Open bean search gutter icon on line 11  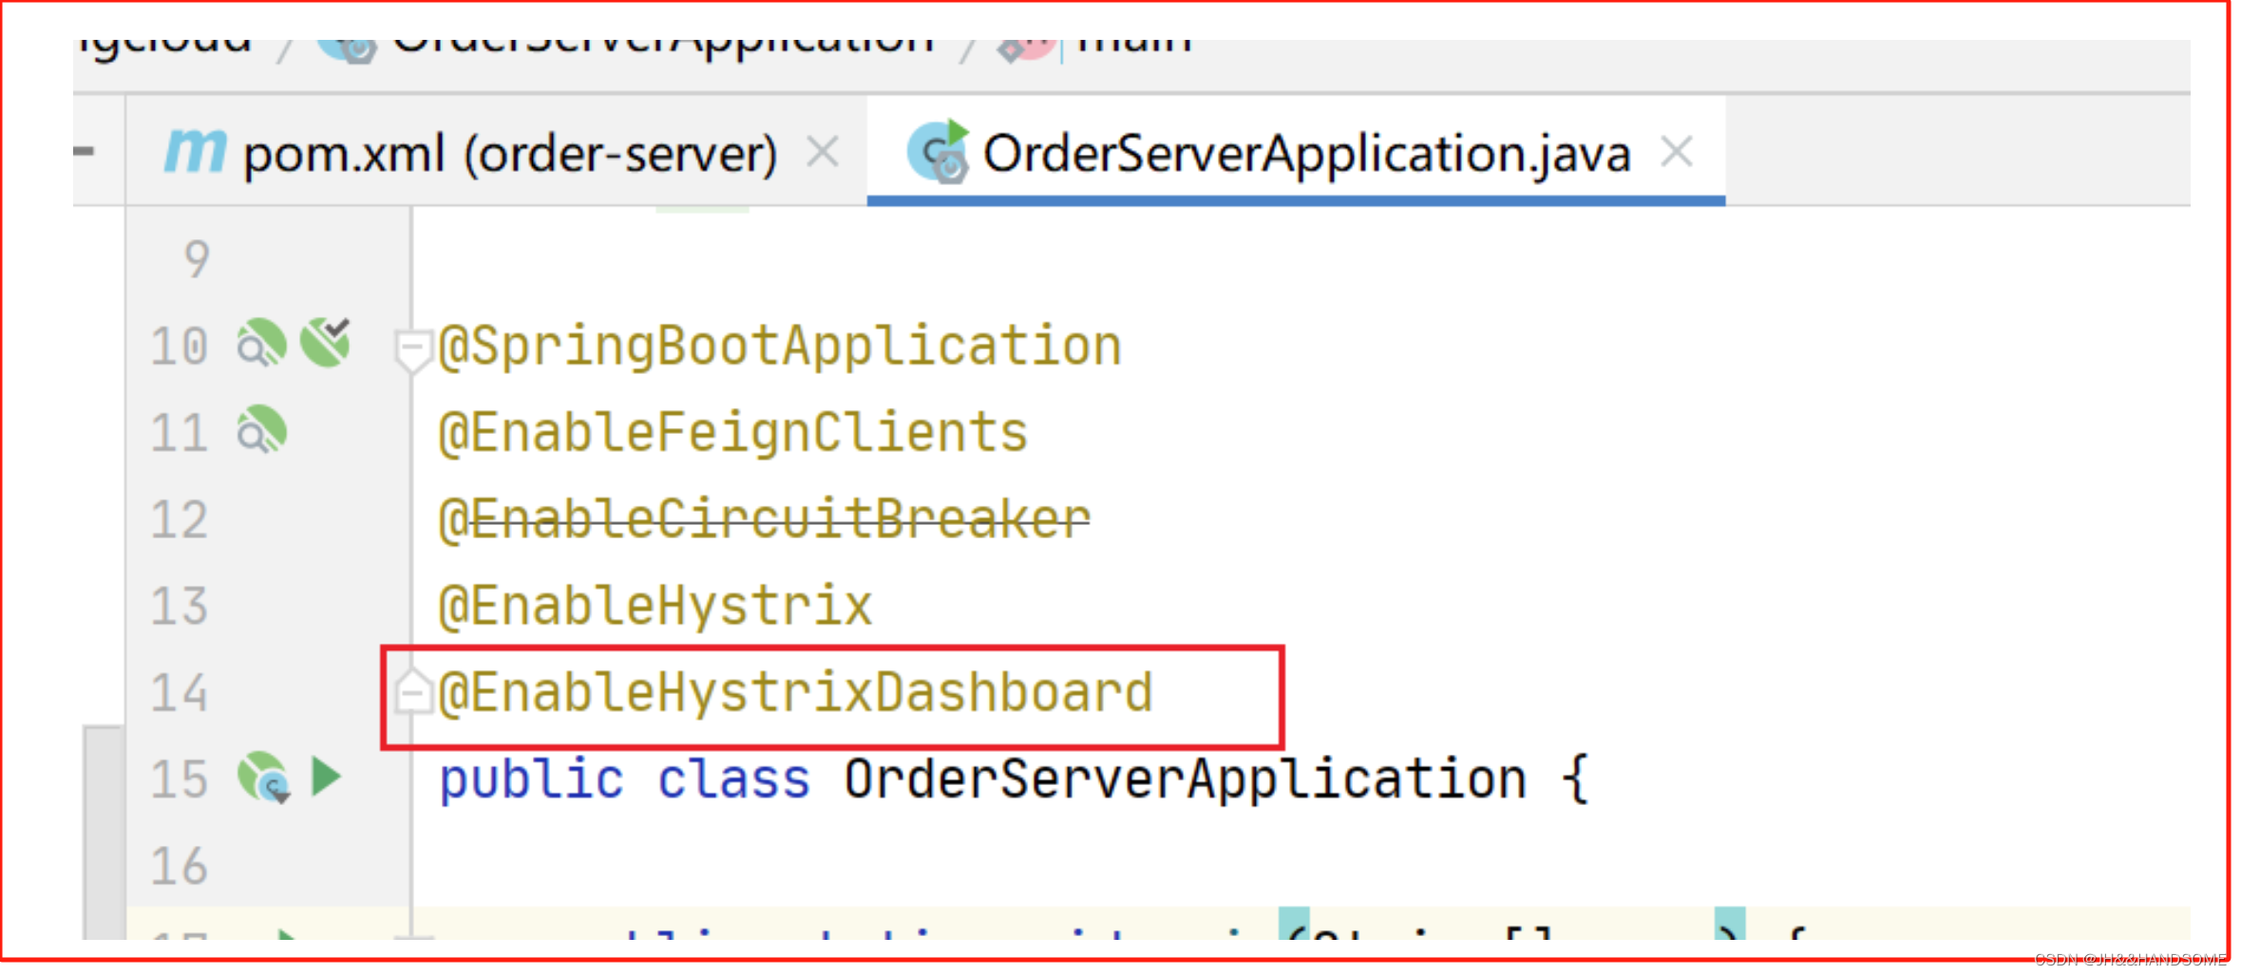(x=261, y=431)
